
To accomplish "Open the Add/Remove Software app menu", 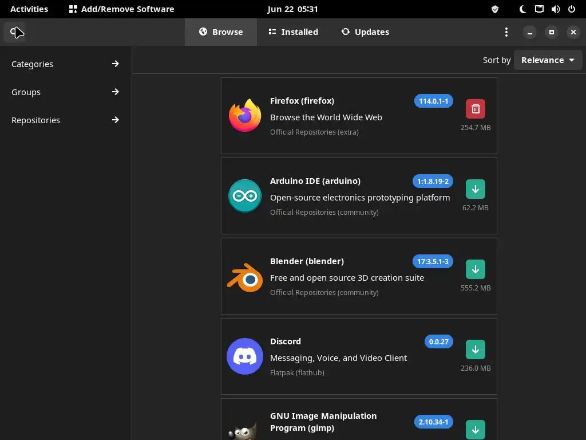I will [122, 9].
